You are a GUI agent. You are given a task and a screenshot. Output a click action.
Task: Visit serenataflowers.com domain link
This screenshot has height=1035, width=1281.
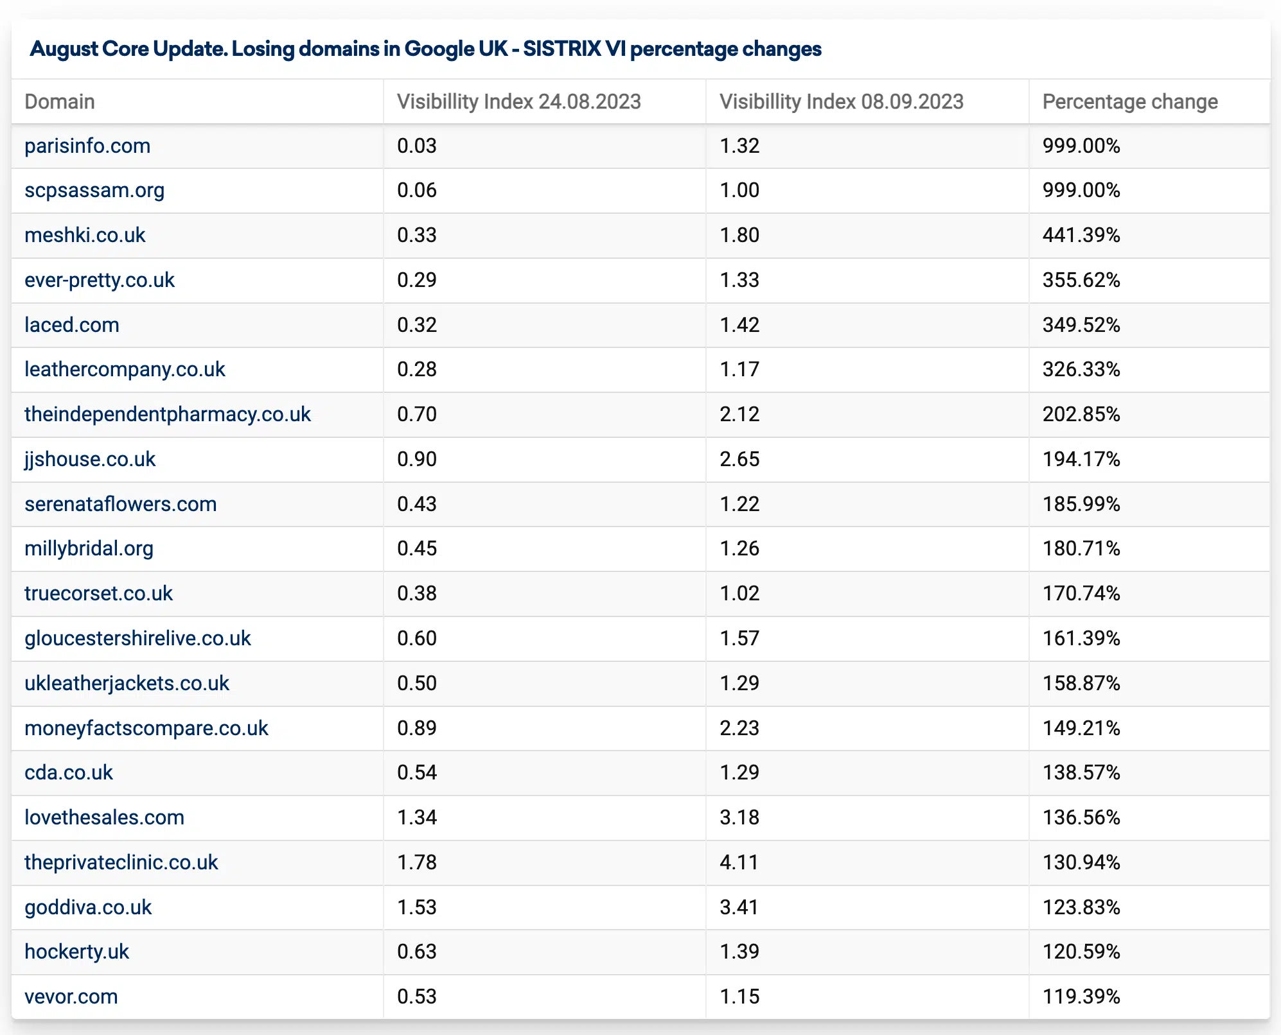tap(121, 504)
